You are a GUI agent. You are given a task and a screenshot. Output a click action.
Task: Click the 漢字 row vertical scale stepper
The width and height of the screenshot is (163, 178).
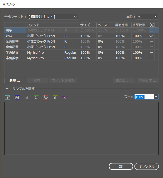tap(117, 30)
